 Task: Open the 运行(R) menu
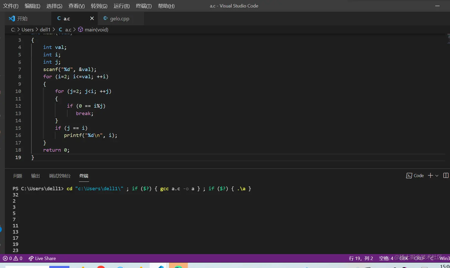point(122,6)
